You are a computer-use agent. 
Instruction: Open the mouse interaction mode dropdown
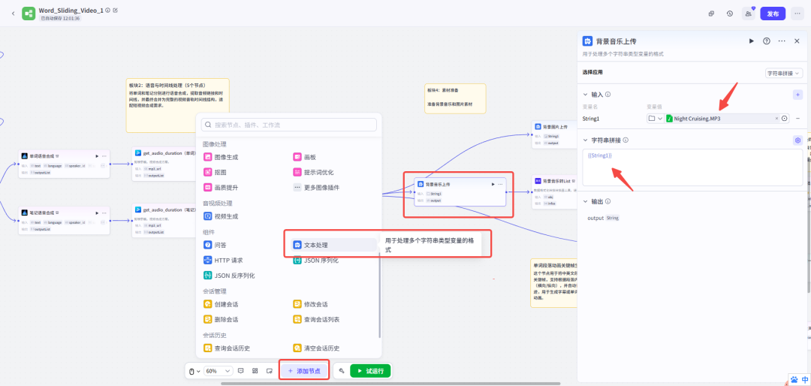point(194,371)
